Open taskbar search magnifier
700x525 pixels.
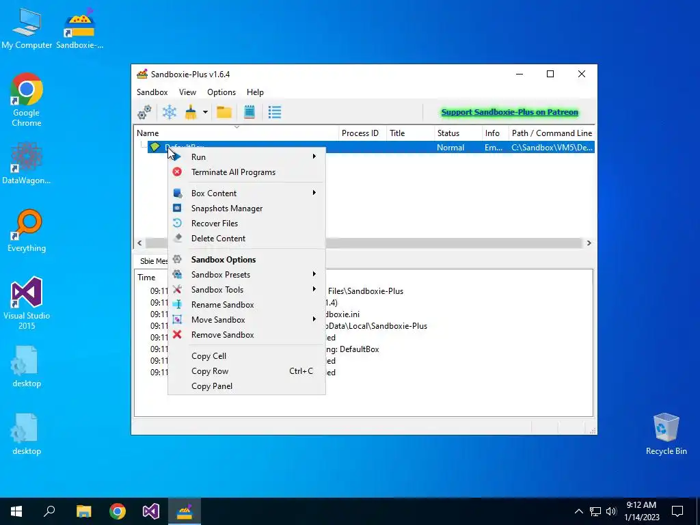[49, 511]
